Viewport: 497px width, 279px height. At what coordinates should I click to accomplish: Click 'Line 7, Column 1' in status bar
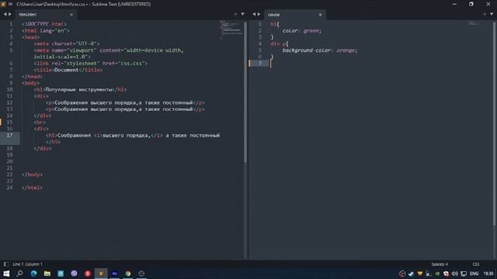coord(28,264)
